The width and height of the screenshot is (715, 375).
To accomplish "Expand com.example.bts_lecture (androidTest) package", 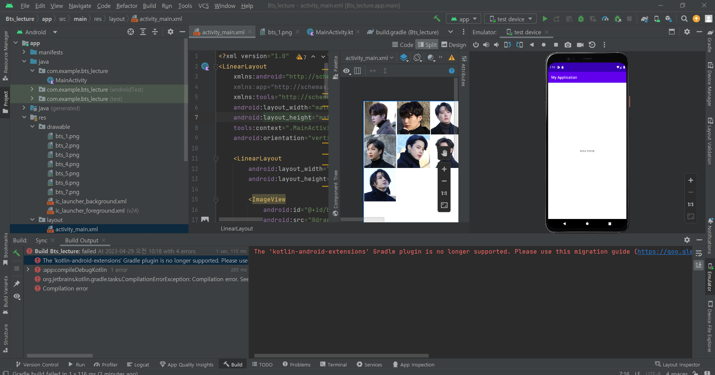I will (32, 89).
